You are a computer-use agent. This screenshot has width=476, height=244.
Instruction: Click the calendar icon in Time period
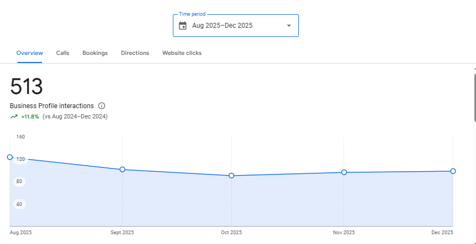pyautogui.click(x=183, y=26)
